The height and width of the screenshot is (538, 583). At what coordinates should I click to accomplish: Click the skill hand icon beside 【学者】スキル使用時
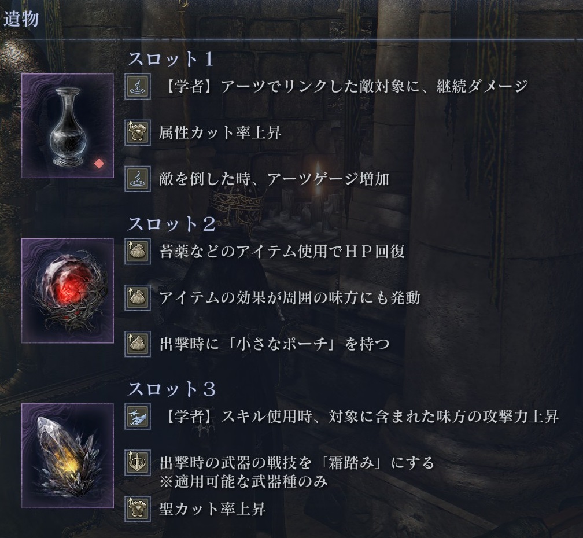[138, 417]
